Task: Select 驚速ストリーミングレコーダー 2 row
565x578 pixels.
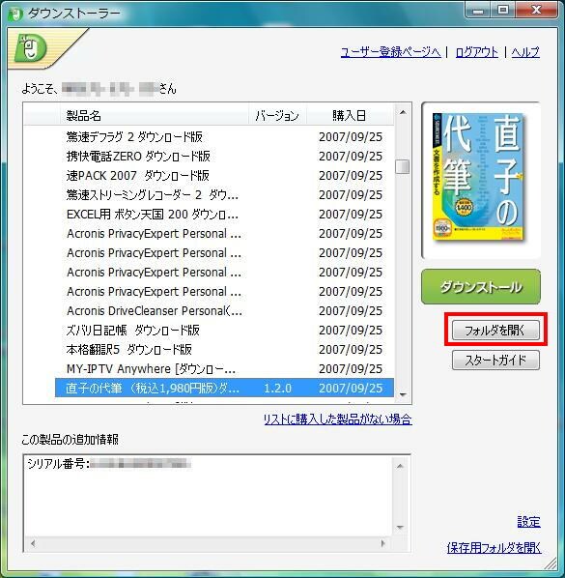Action: [x=224, y=194]
